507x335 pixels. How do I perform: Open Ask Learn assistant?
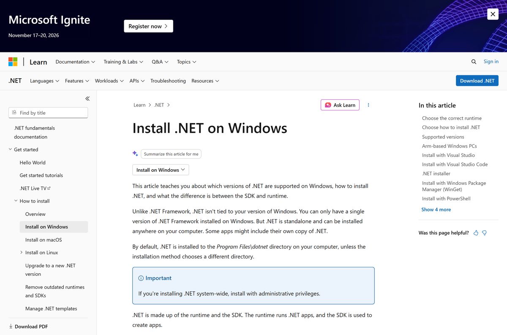(x=340, y=105)
